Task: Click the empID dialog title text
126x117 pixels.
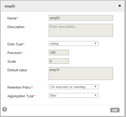Action: (x=10, y=6)
